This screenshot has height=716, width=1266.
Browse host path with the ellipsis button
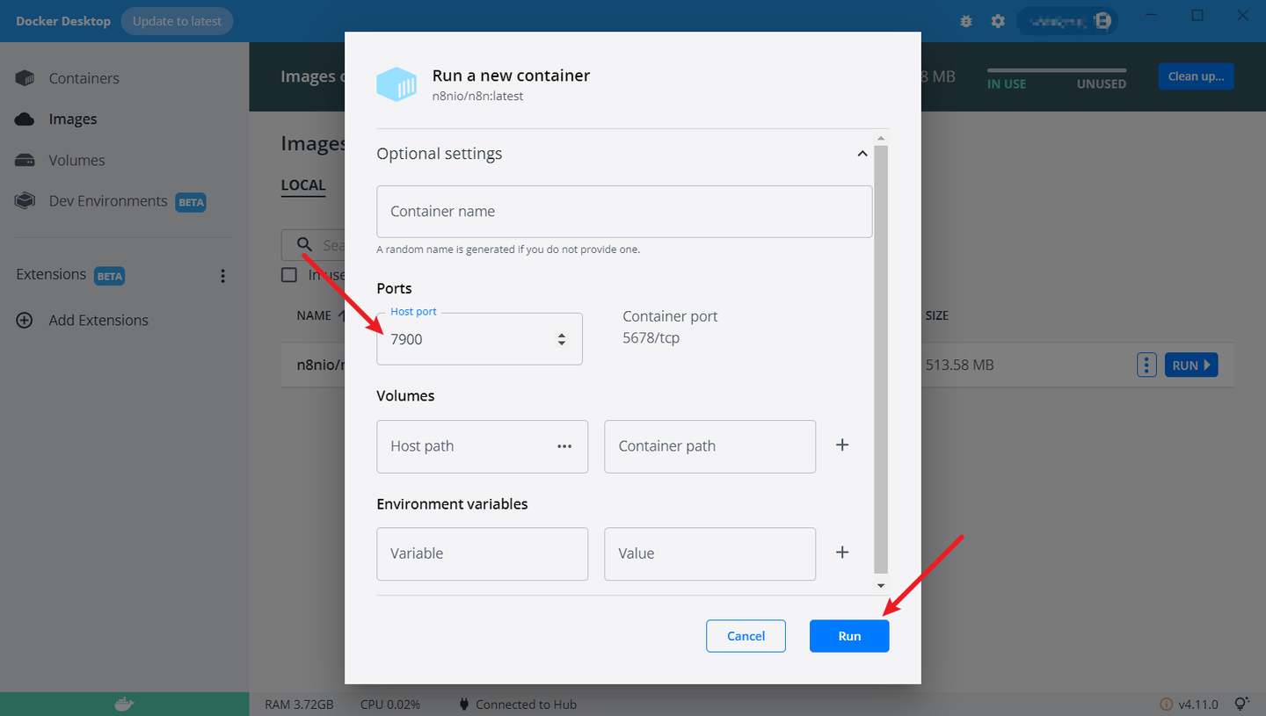564,446
